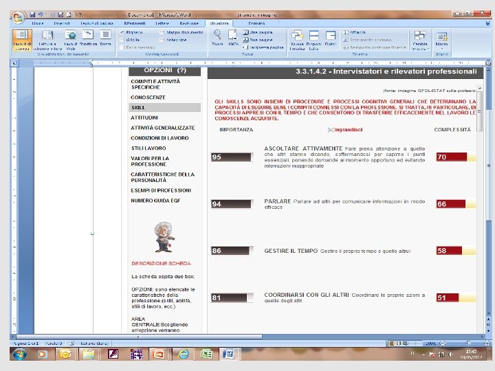Undo the last action
495x371 pixels.
(x=41, y=14)
